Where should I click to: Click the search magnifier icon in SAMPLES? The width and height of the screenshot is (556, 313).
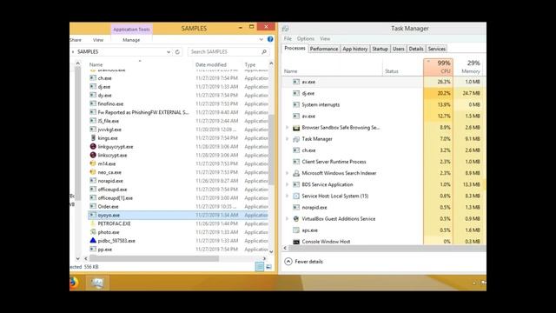[x=264, y=52]
